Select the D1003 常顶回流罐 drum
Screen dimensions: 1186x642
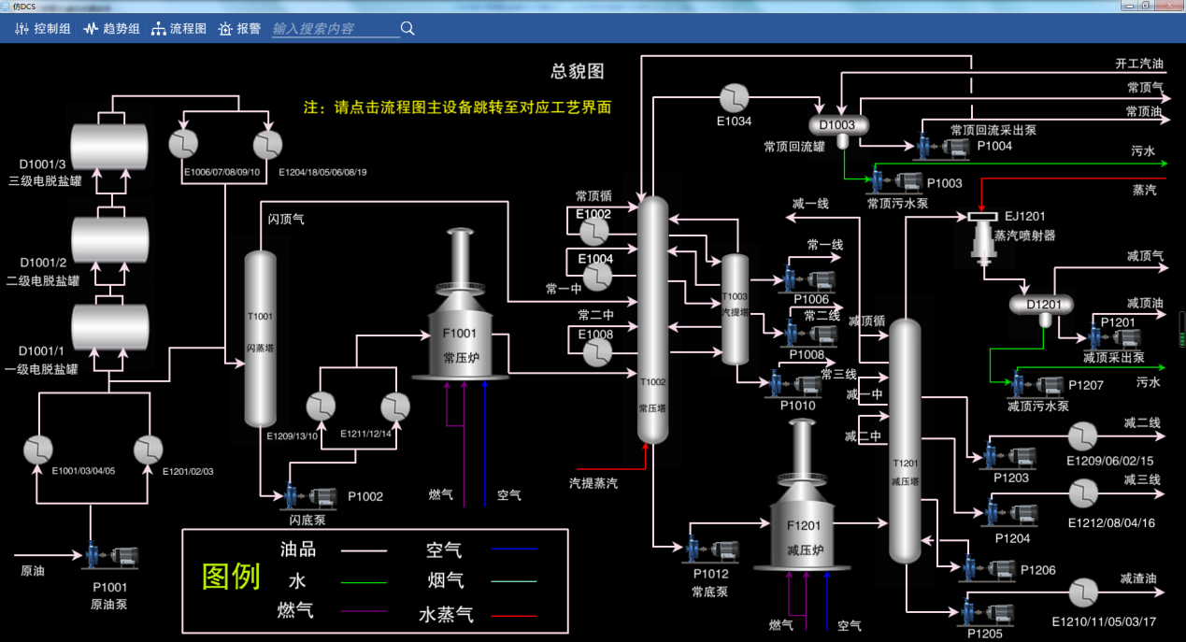coord(840,123)
